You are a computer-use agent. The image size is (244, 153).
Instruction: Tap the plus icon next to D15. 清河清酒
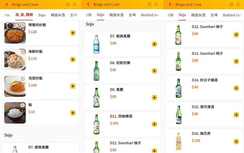236,115
